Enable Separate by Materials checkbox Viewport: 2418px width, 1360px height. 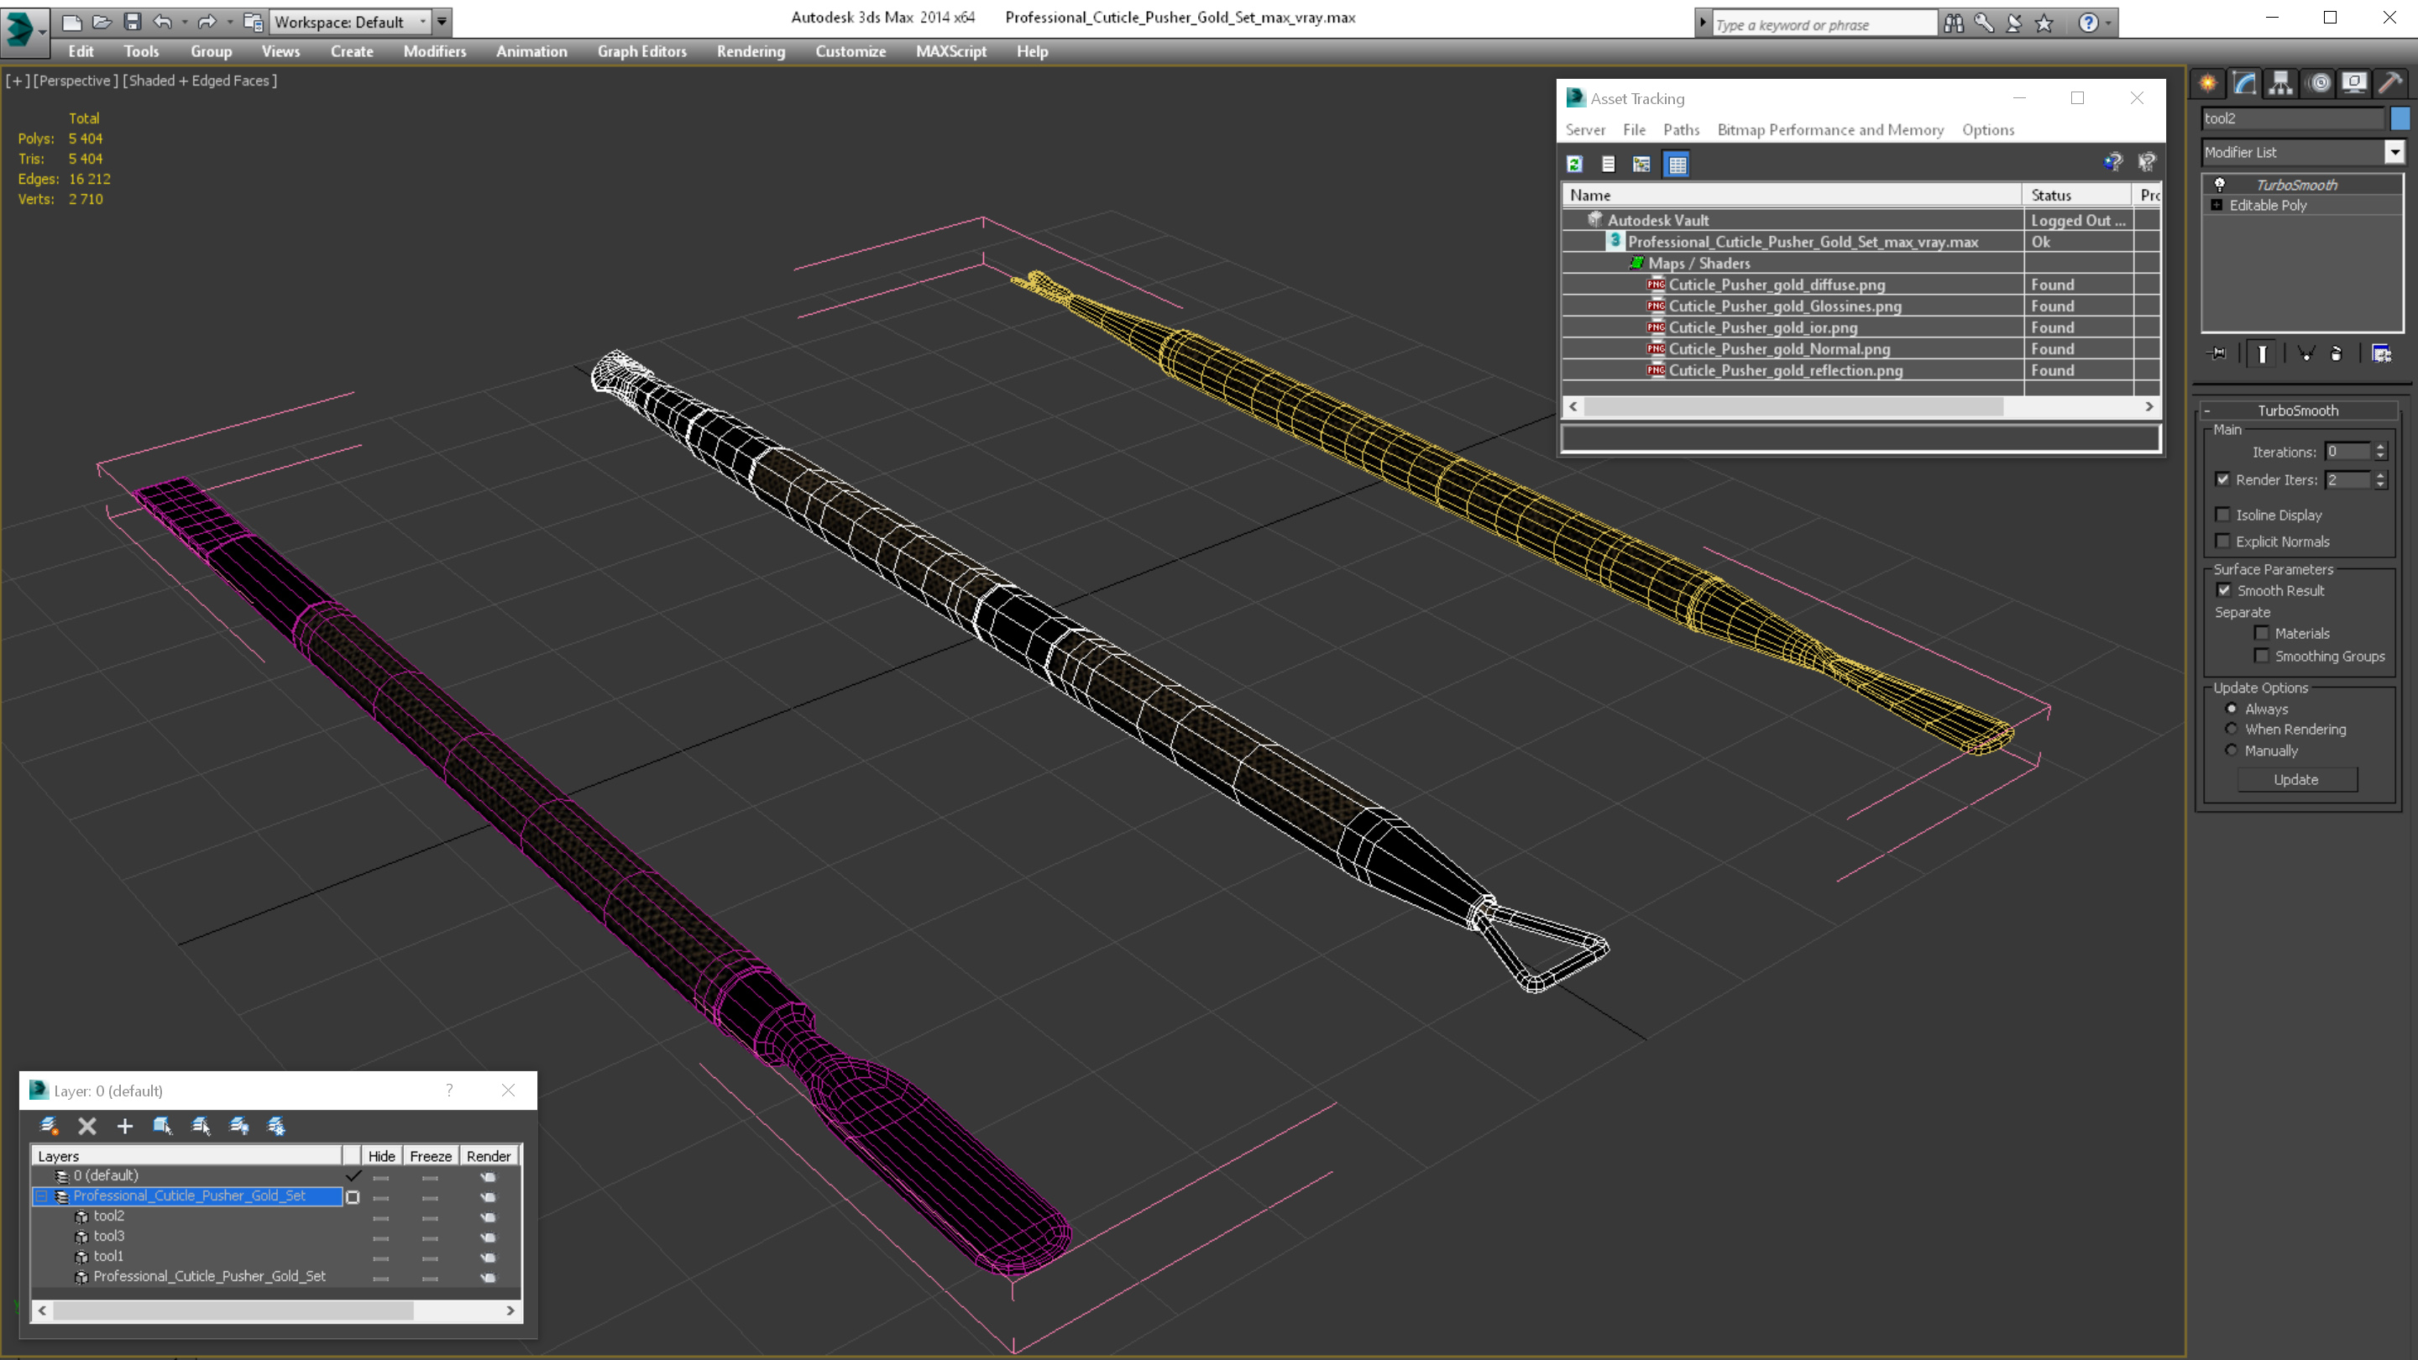(2262, 633)
